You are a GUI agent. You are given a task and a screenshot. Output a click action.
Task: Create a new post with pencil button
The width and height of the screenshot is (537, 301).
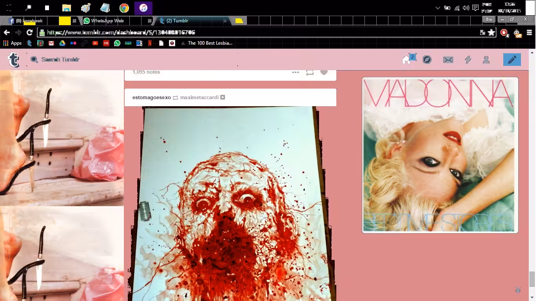click(512, 60)
